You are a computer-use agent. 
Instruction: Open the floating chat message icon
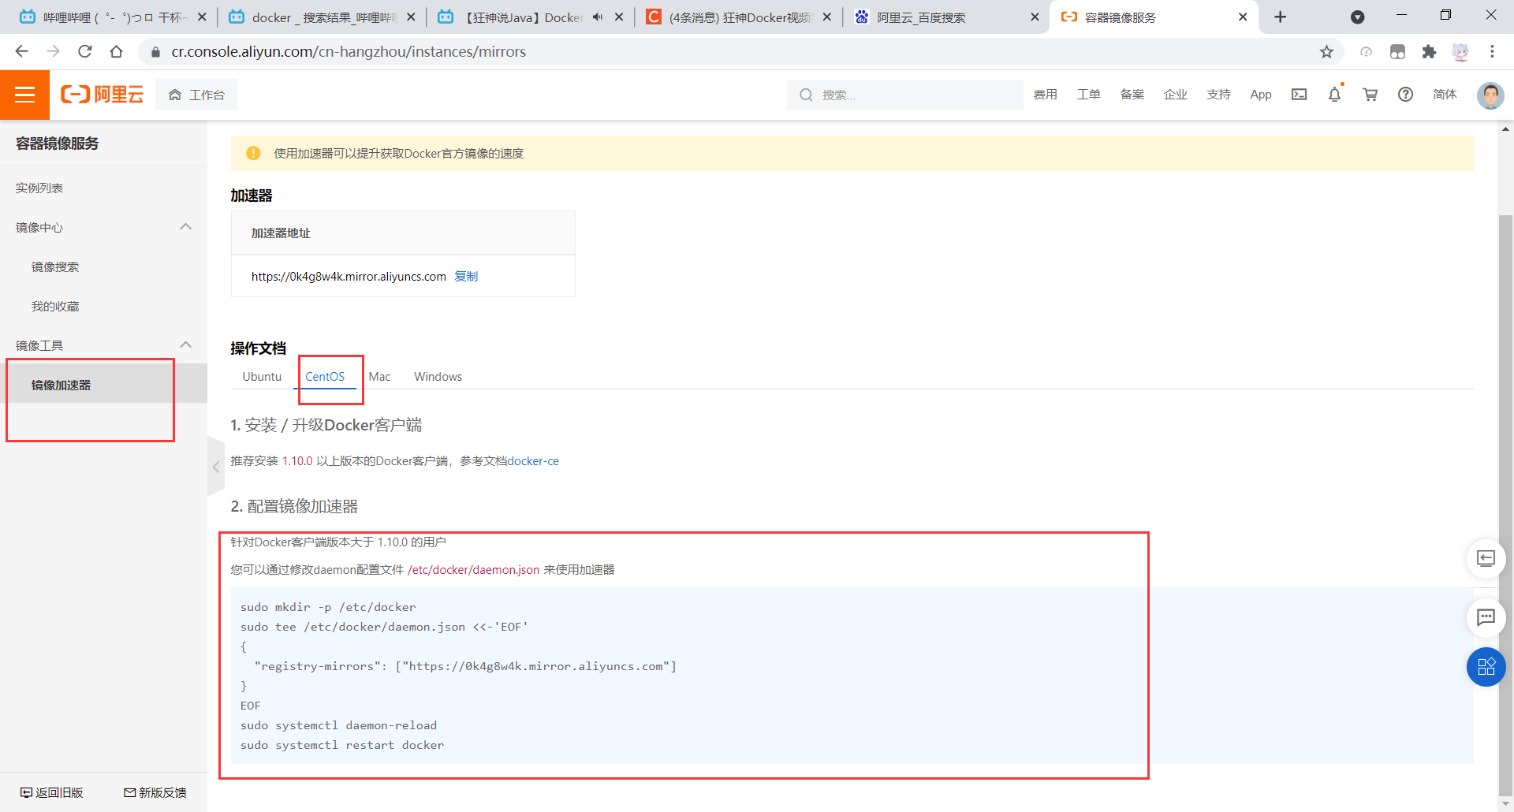point(1486,617)
